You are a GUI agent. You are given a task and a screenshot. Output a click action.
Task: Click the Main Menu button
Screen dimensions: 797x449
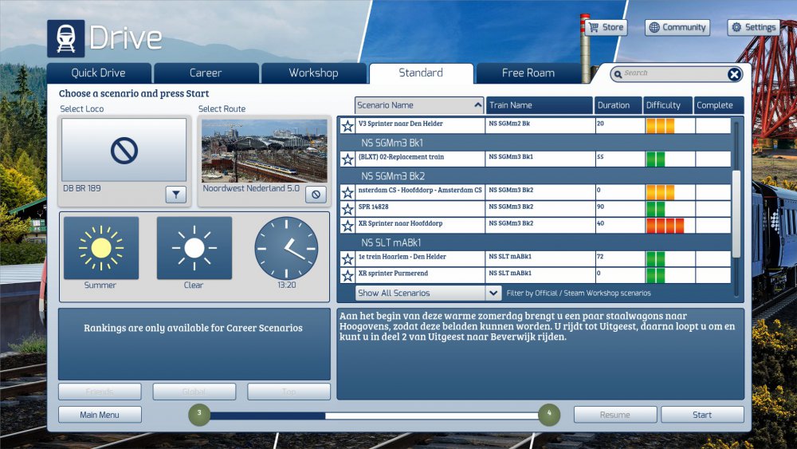[100, 415]
